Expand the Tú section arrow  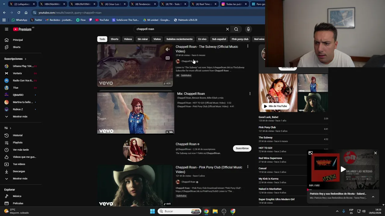11,128
